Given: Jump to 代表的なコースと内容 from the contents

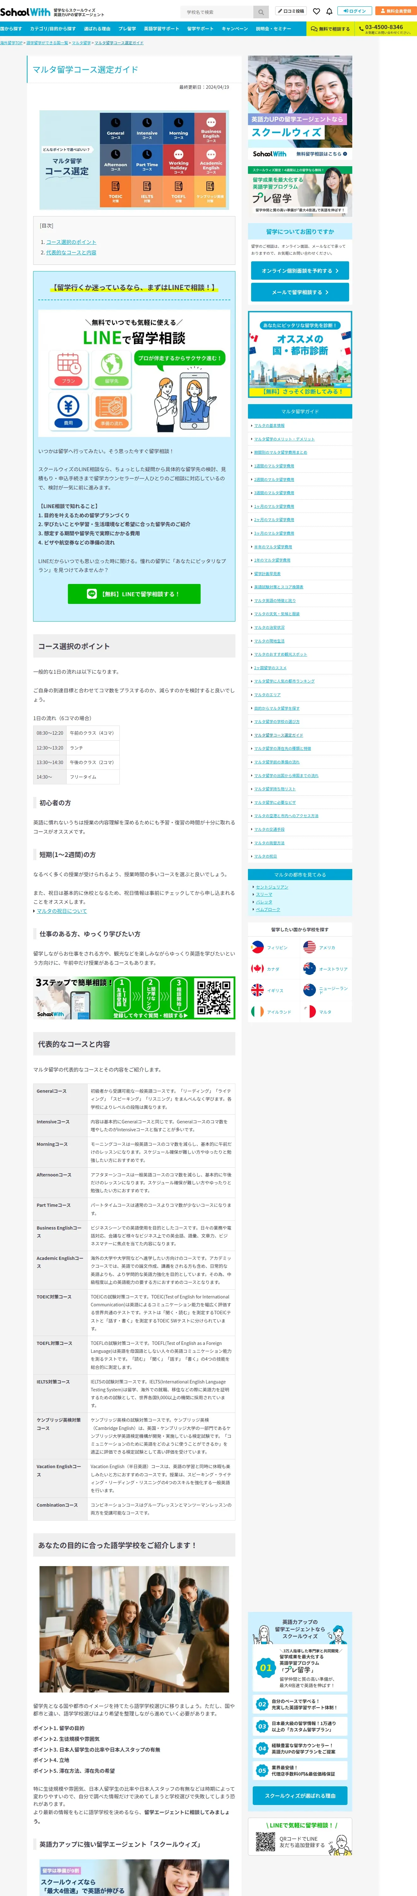Looking at the screenshot, I should click(71, 252).
